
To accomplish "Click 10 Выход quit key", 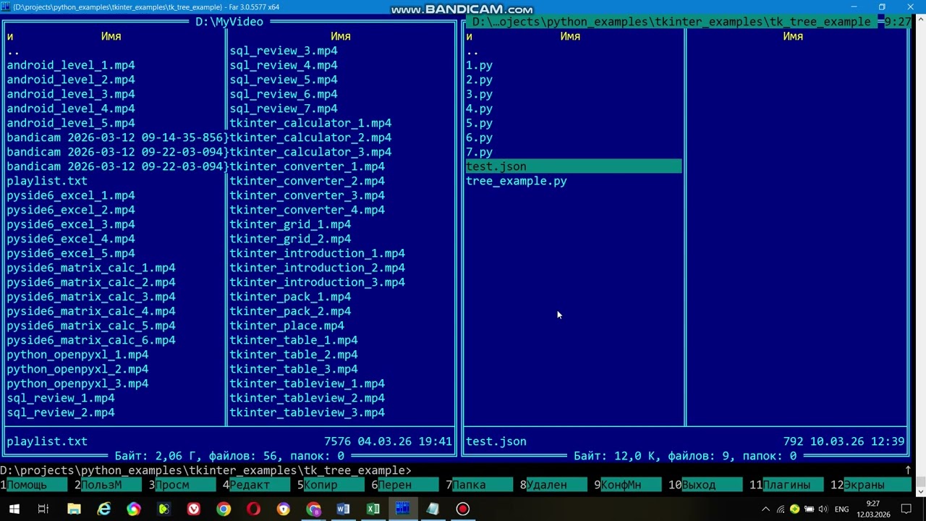I will point(705,485).
